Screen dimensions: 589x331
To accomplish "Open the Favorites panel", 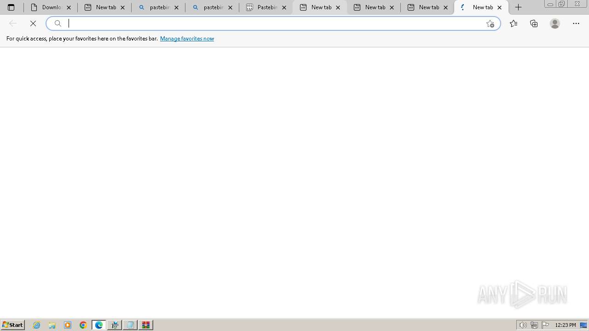I will (514, 23).
